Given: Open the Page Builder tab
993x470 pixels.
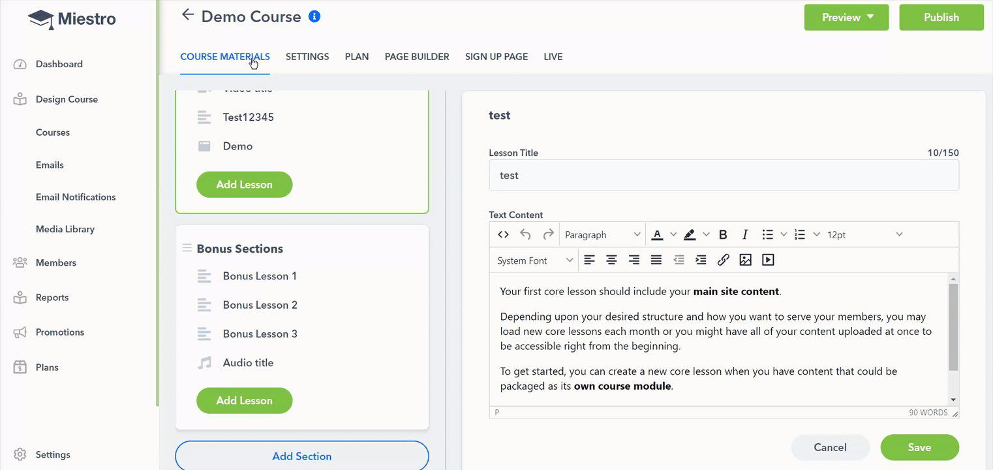Looking at the screenshot, I should 417,57.
